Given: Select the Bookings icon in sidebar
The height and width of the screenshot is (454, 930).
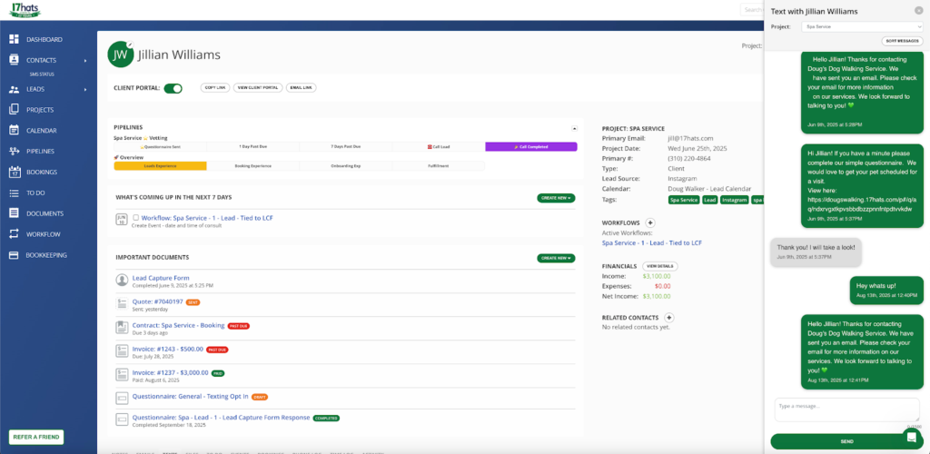Looking at the screenshot, I should (15, 172).
